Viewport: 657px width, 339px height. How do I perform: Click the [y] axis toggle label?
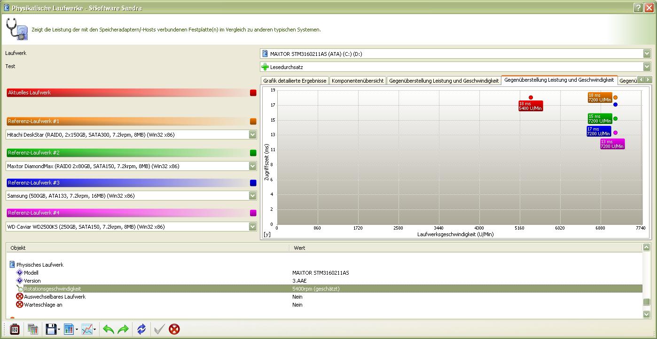pos(267,234)
